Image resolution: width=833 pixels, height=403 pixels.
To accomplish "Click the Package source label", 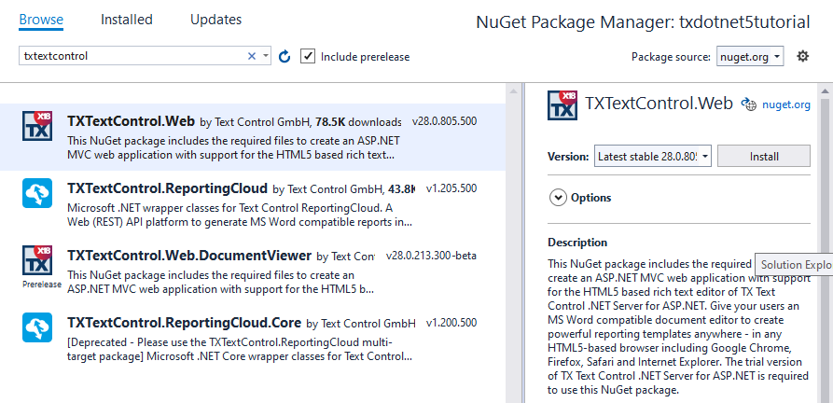I will (x=671, y=56).
